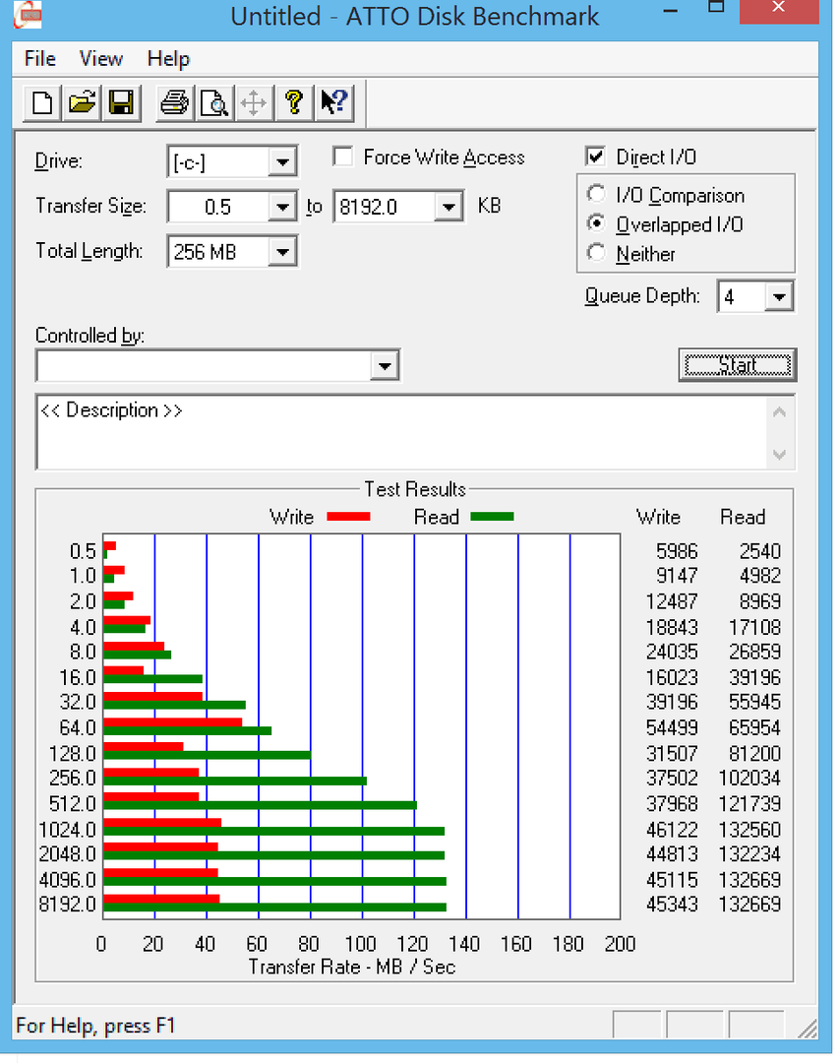Print results with the printer icon

click(175, 103)
